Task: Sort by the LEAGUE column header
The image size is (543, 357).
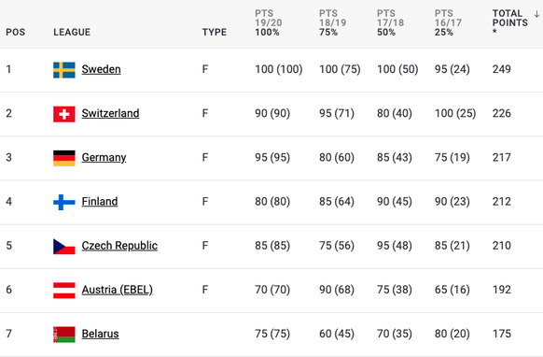Action: click(x=72, y=33)
